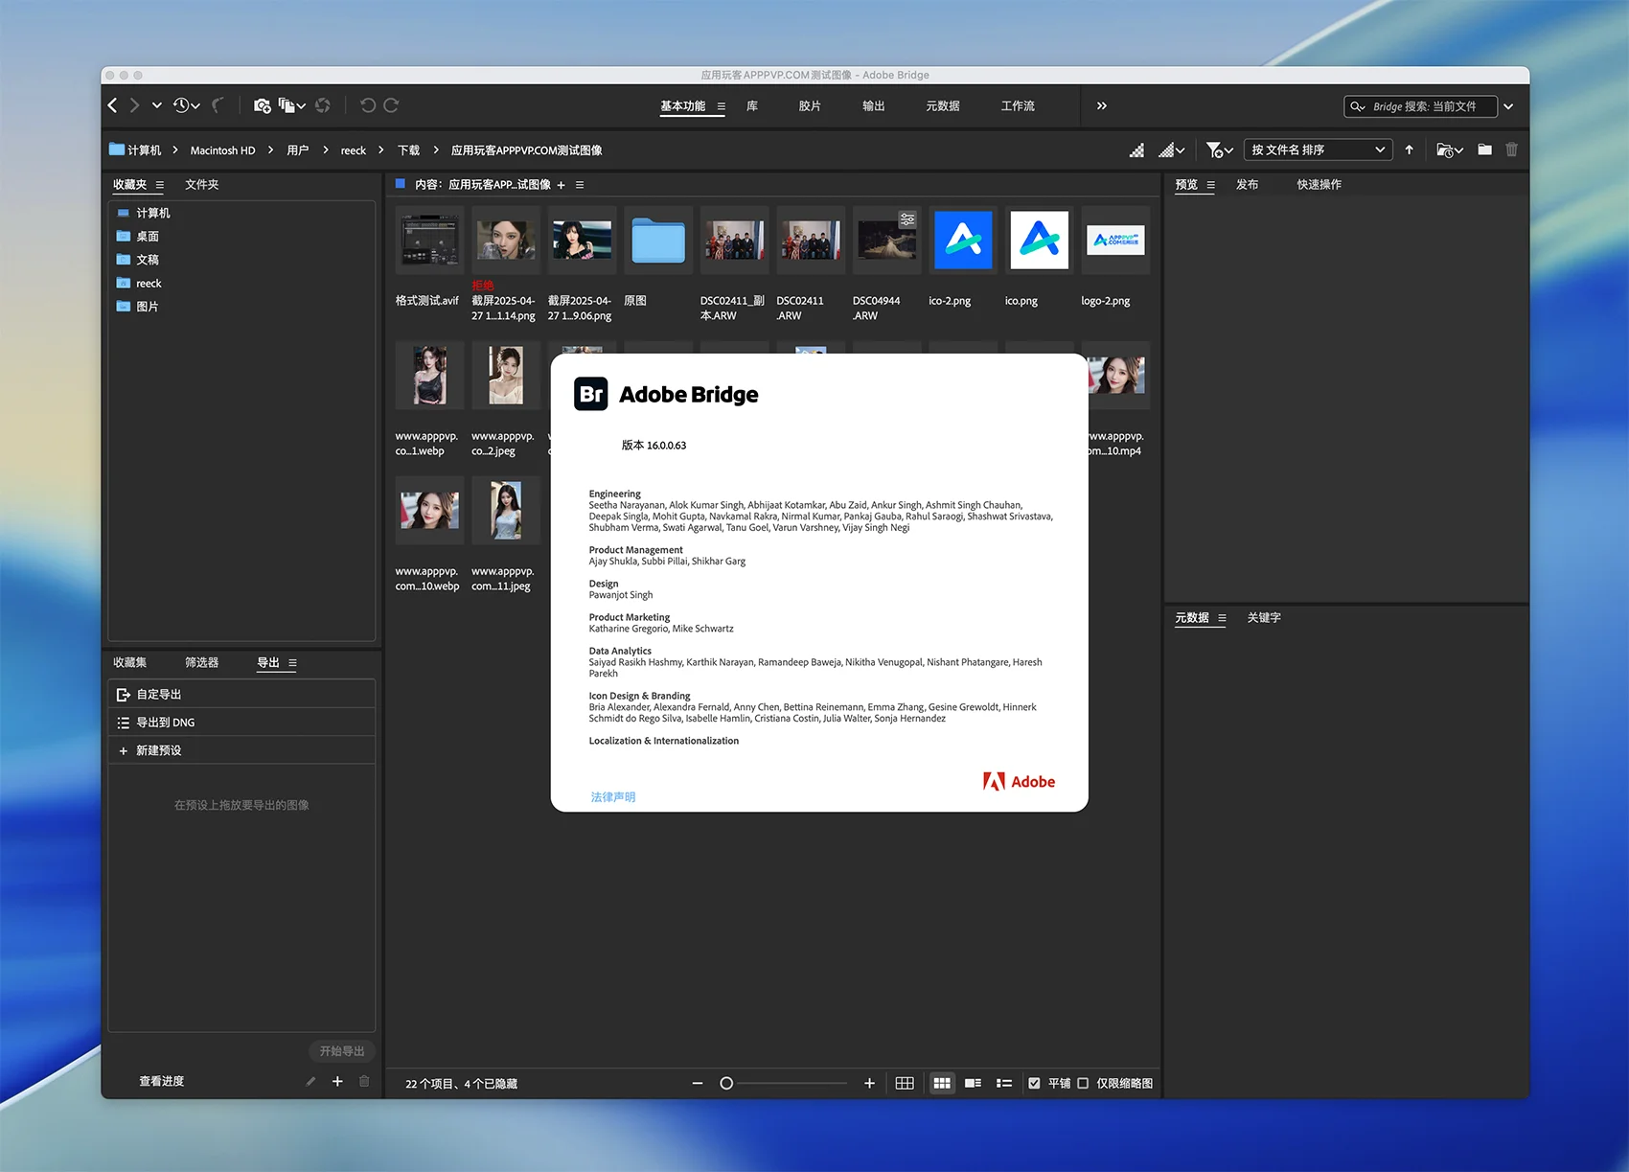Viewport: 1629px width, 1172px height.
Task: Switch to the 元数据 workspace tab
Action: click(942, 105)
